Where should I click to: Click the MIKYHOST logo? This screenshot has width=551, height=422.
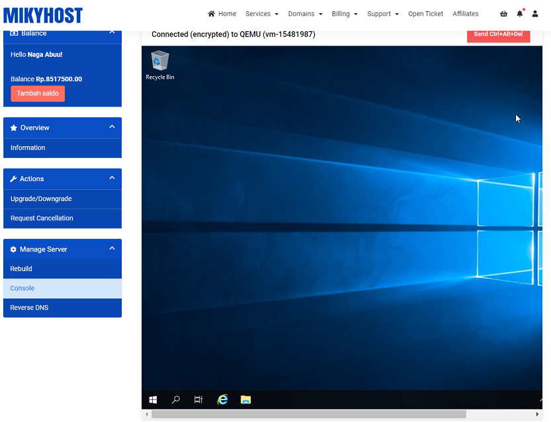coord(43,15)
